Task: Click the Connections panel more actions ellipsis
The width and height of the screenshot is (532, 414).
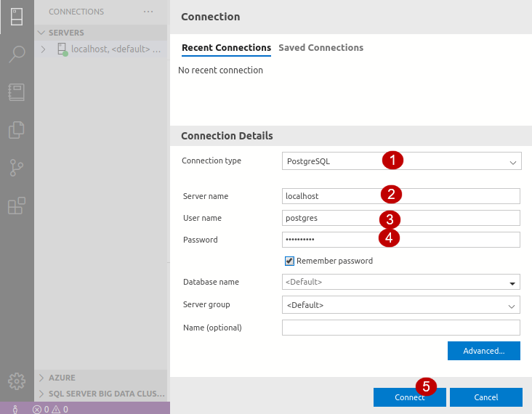Action: (148, 12)
